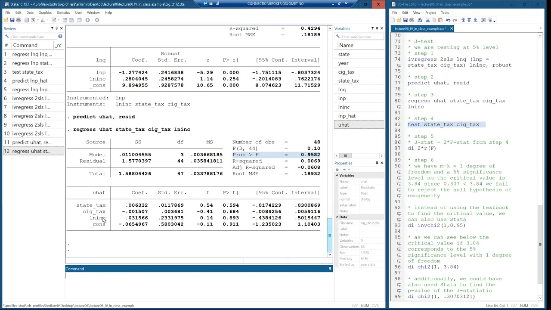The width and height of the screenshot is (551, 310).
Task: Select the lnp_hat variable in Variables list
Action: [359, 116]
